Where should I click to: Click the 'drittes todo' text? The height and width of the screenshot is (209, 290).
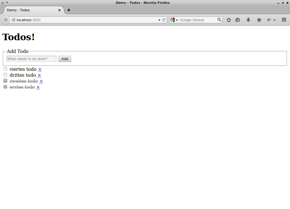pos(23,75)
